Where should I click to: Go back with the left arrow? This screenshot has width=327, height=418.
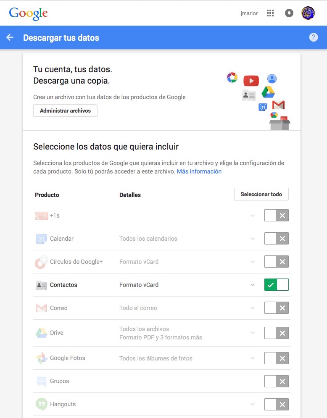click(10, 37)
